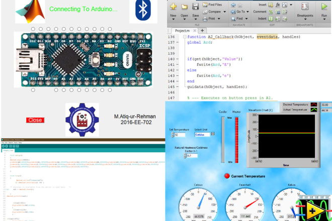
Task: Select the radio button below pin A2
Action: (71, 90)
